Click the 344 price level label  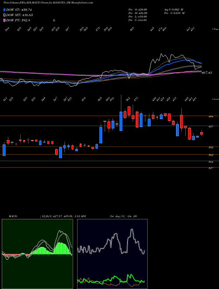point(211,162)
